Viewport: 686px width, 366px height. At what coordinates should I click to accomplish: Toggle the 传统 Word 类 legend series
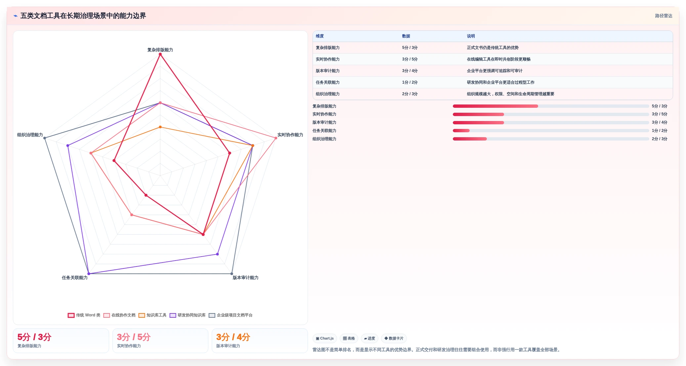coord(84,315)
